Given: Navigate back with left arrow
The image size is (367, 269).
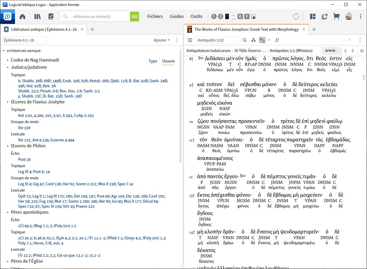Looking at the screenshot, I should (336, 40).
